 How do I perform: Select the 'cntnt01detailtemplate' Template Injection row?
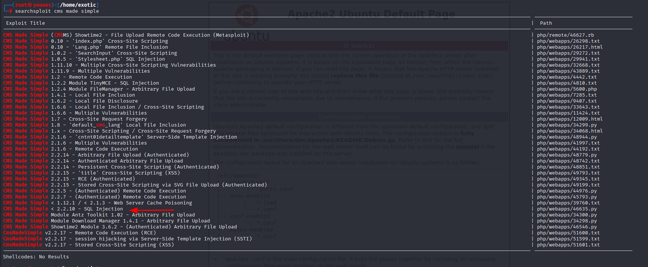pyautogui.click(x=120, y=137)
